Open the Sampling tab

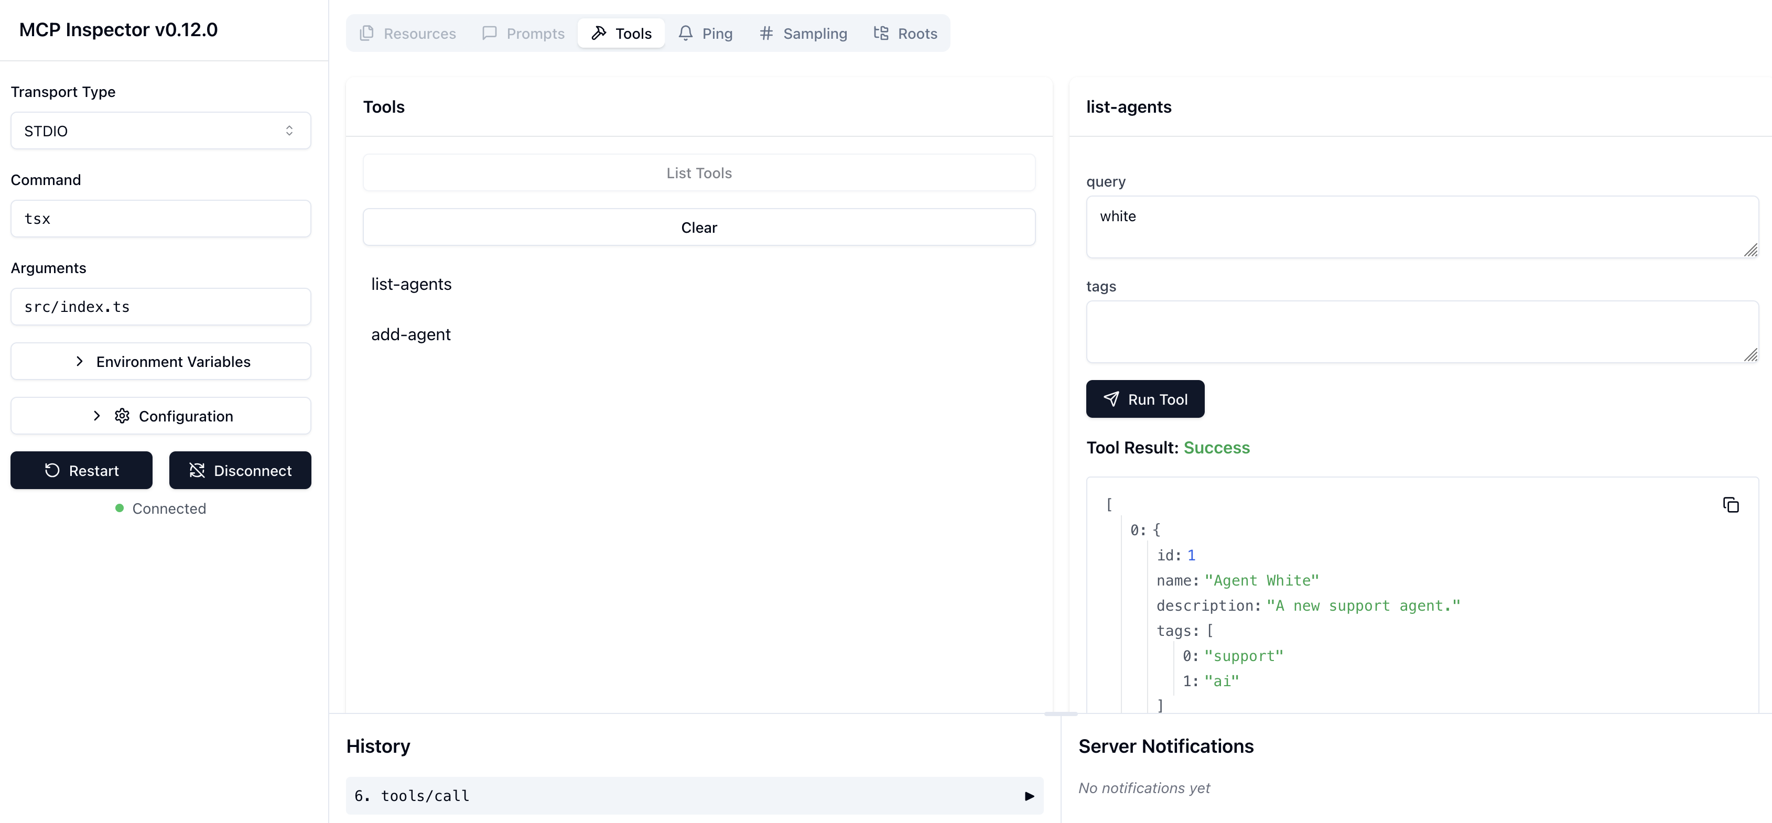coord(804,33)
